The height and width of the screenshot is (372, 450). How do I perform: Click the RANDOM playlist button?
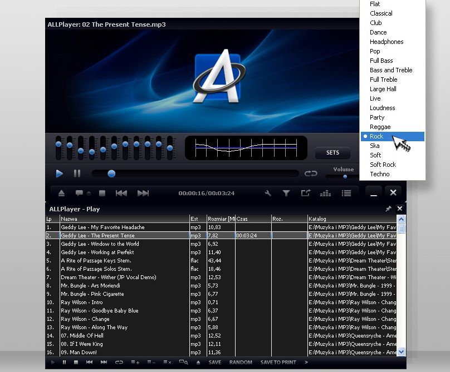tap(241, 363)
